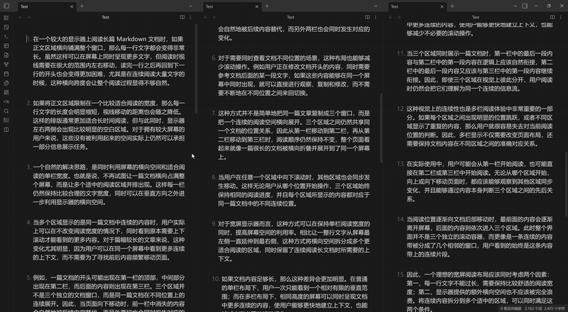Click the second ribbon icon, a square with a diagonal slash
The image size is (568, 312).
[6, 27]
